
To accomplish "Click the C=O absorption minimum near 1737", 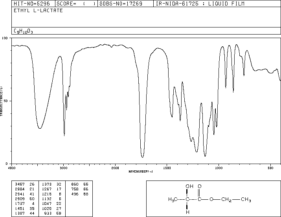I will click(143, 157).
